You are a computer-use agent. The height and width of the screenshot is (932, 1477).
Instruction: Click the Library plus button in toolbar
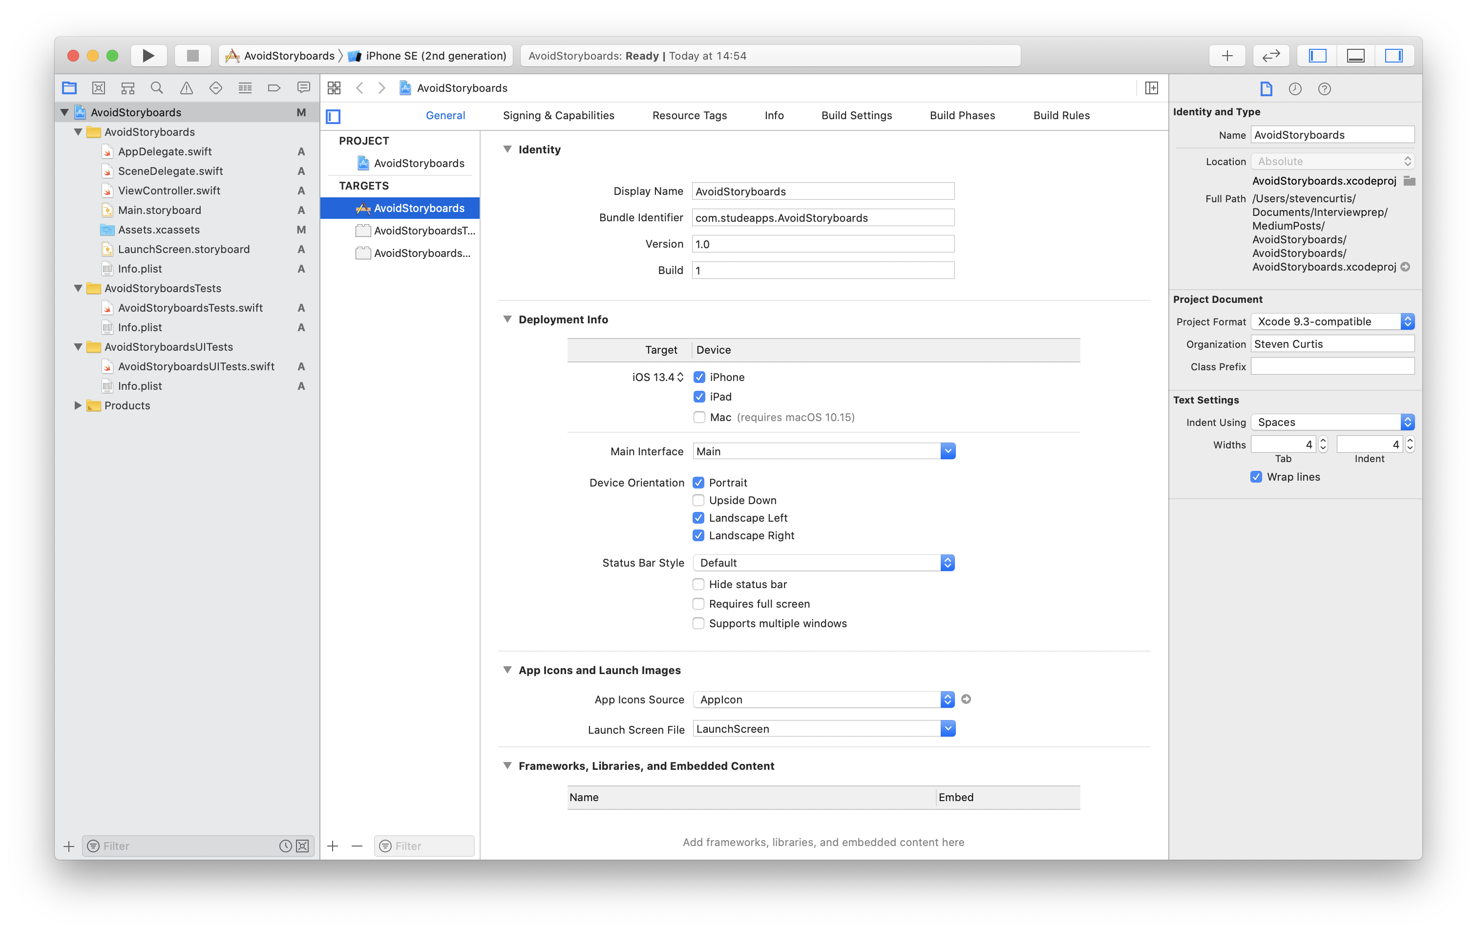point(1227,56)
